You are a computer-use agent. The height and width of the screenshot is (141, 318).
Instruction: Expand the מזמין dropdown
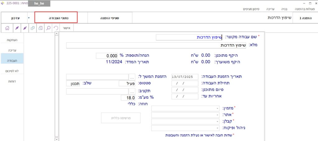pyautogui.click(x=217, y=109)
